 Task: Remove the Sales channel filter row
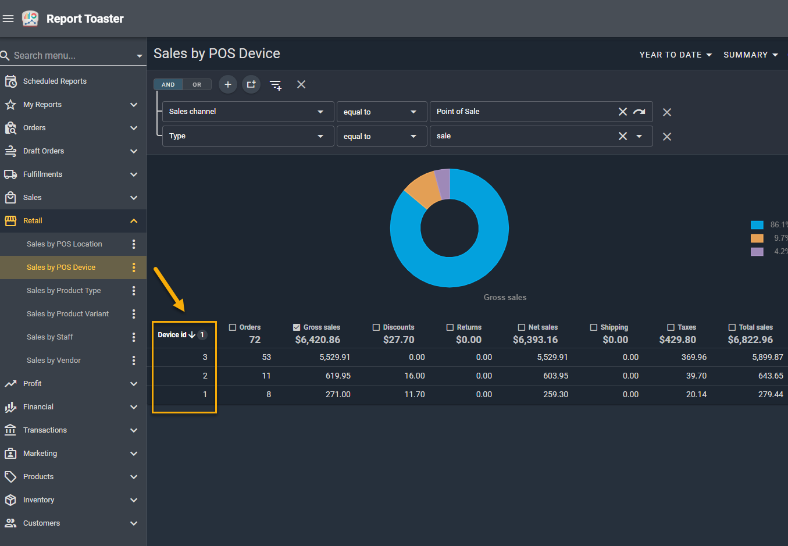(667, 112)
